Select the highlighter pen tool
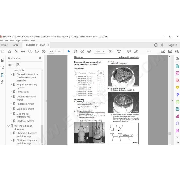 [x=136, y=51]
